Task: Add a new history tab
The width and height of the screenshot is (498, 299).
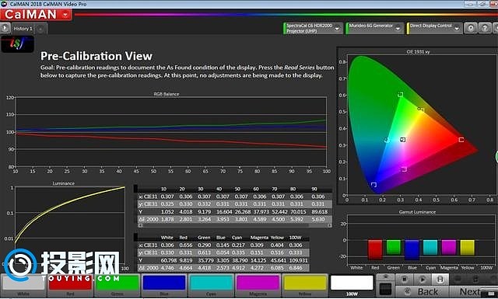Action: 40,30
